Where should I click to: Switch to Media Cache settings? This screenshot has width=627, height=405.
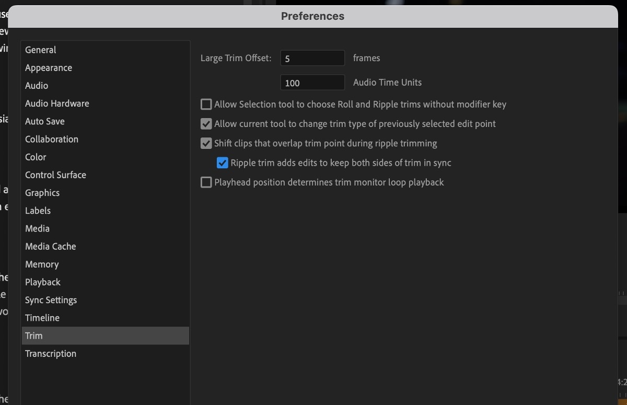pyautogui.click(x=50, y=246)
